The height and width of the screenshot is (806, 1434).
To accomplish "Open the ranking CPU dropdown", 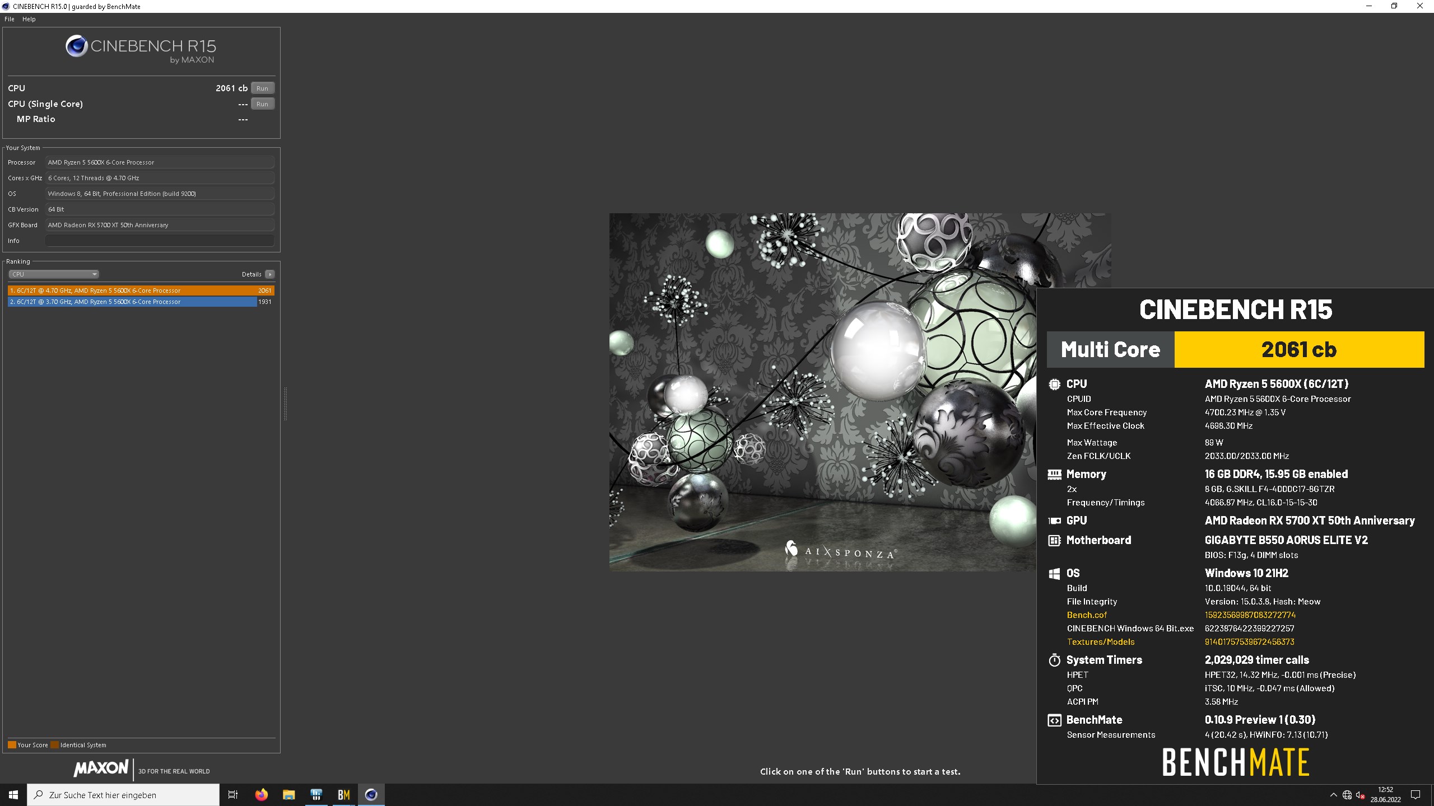I will pyautogui.click(x=54, y=274).
